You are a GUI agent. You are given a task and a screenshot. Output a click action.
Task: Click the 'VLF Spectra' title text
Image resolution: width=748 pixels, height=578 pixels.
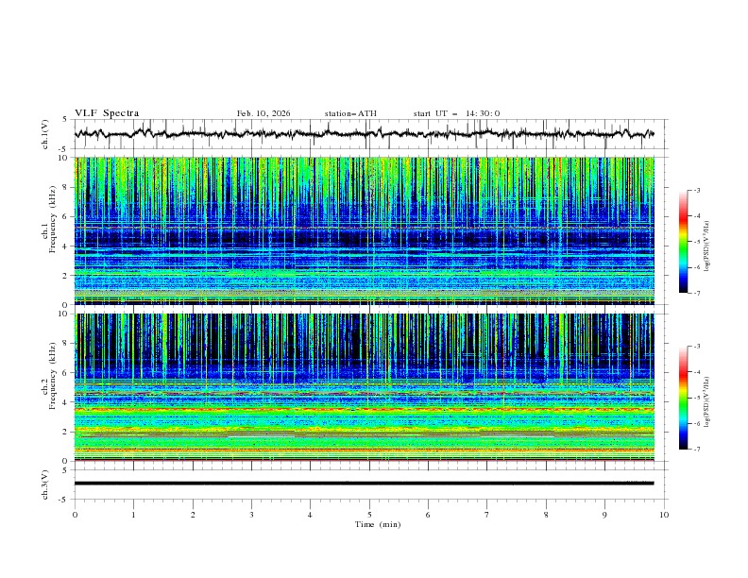pyautogui.click(x=107, y=113)
